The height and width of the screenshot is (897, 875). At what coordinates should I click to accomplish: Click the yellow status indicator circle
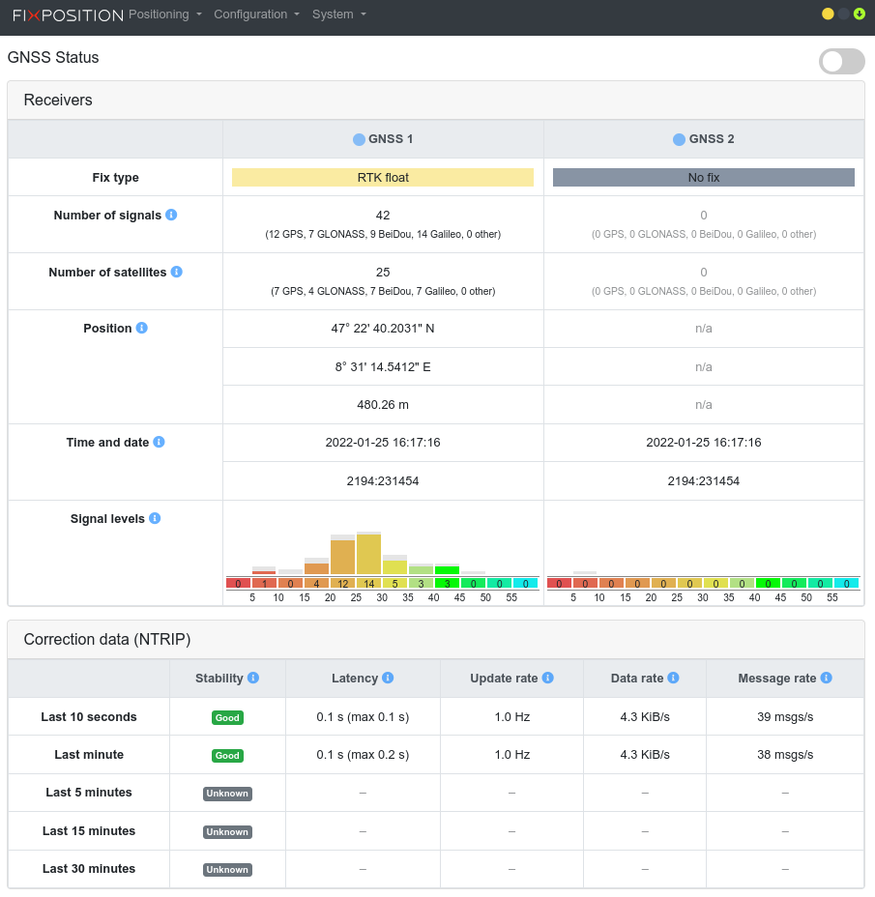pos(828,14)
